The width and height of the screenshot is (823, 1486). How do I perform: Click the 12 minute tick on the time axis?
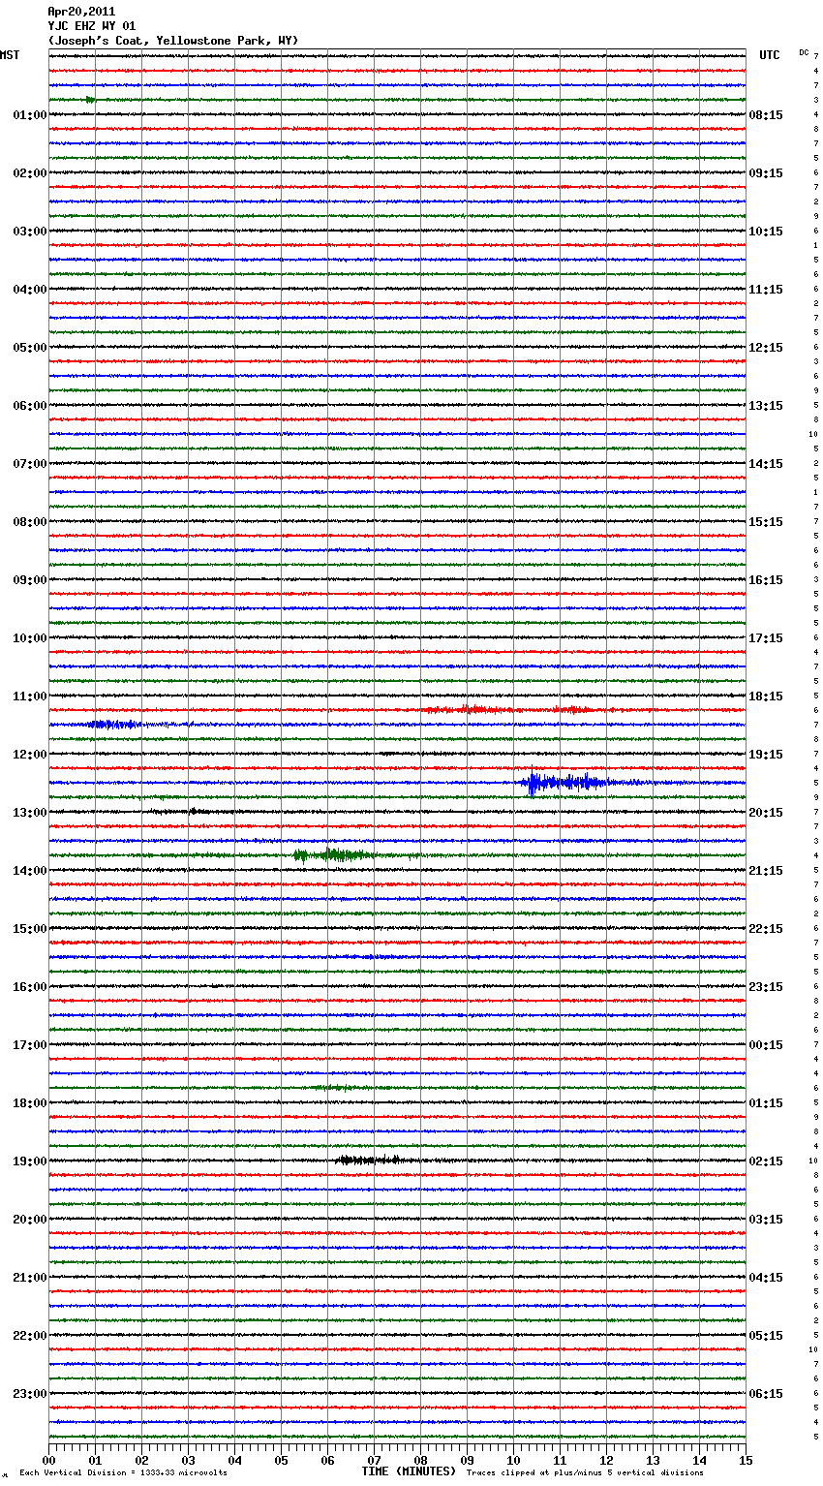pos(606,1460)
